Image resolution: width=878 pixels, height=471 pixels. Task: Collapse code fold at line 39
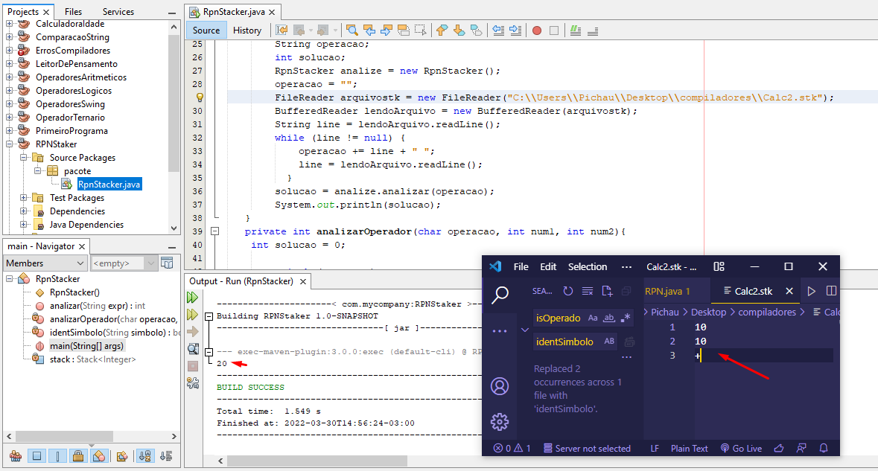[214, 231]
